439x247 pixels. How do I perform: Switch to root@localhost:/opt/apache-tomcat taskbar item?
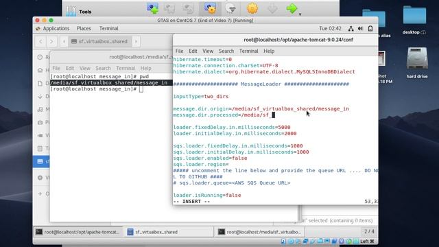click(78, 232)
